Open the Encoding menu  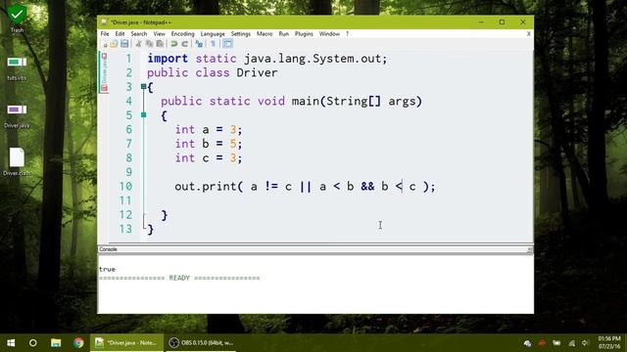183,34
